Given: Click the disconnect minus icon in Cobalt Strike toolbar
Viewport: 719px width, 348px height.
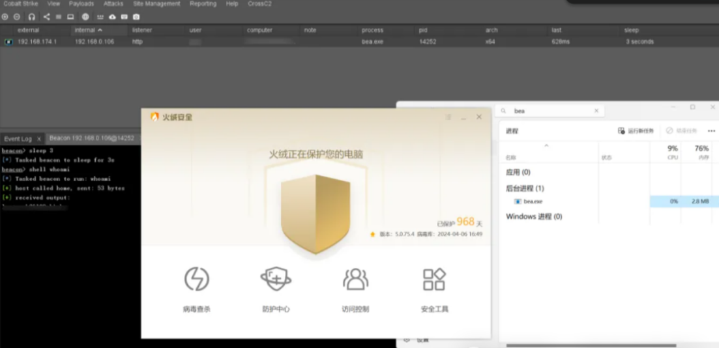Looking at the screenshot, I should (x=17, y=17).
